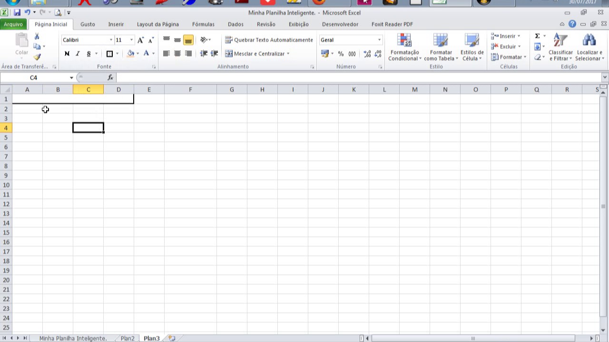Viewport: 609px width, 342px height.
Task: Toggle underline formatting (S)
Action: [88, 54]
